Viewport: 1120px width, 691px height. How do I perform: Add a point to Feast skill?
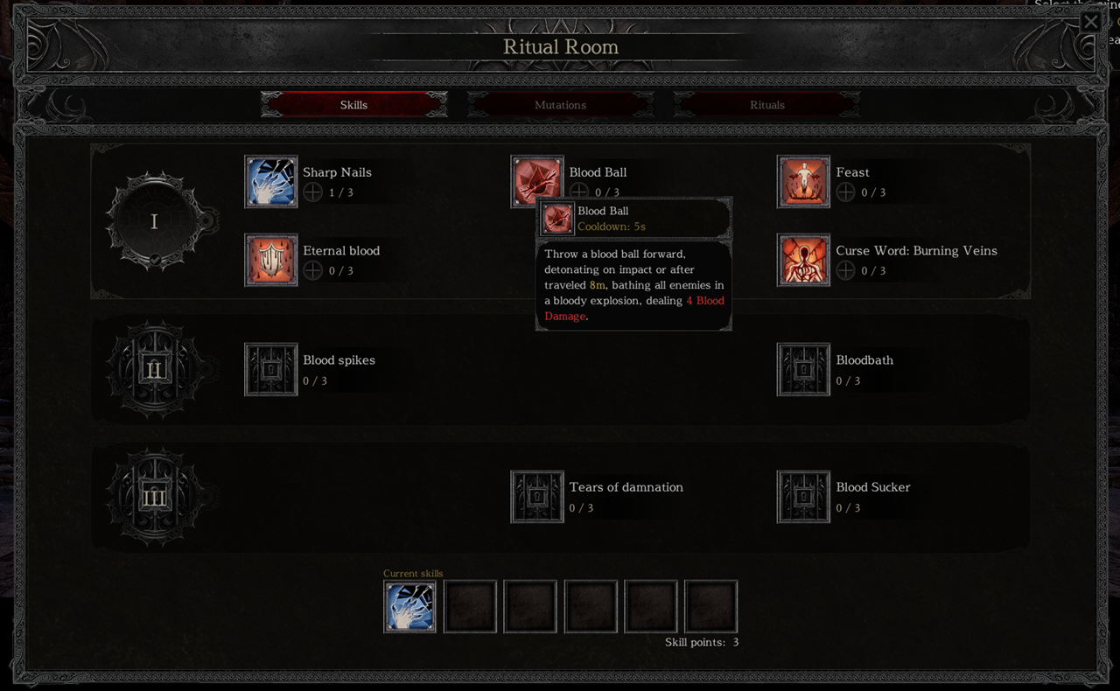tap(845, 192)
